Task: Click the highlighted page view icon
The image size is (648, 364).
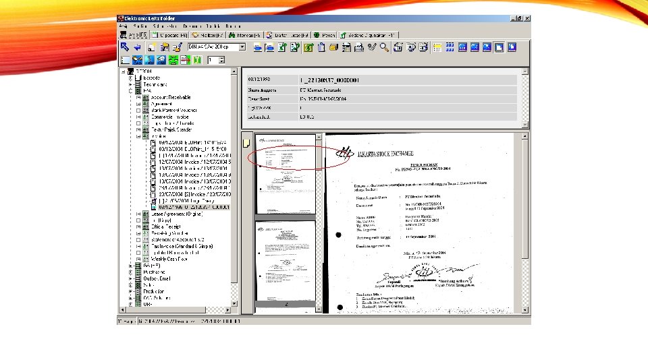Action: pyautogui.click(x=500, y=47)
